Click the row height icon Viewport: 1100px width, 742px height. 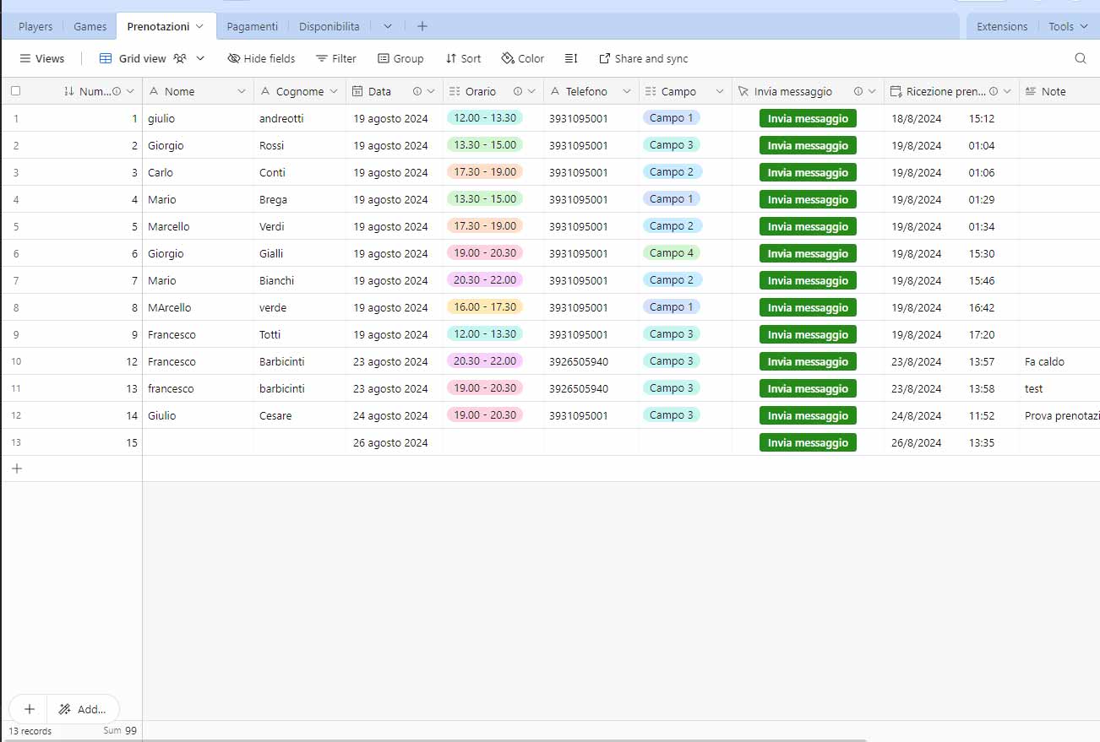pyautogui.click(x=571, y=58)
